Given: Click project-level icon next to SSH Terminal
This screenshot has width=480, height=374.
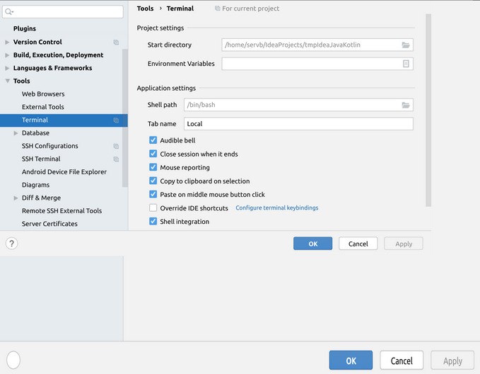Looking at the screenshot, I should tap(116, 159).
